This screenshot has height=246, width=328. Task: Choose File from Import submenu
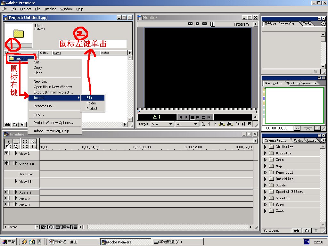tap(93, 98)
